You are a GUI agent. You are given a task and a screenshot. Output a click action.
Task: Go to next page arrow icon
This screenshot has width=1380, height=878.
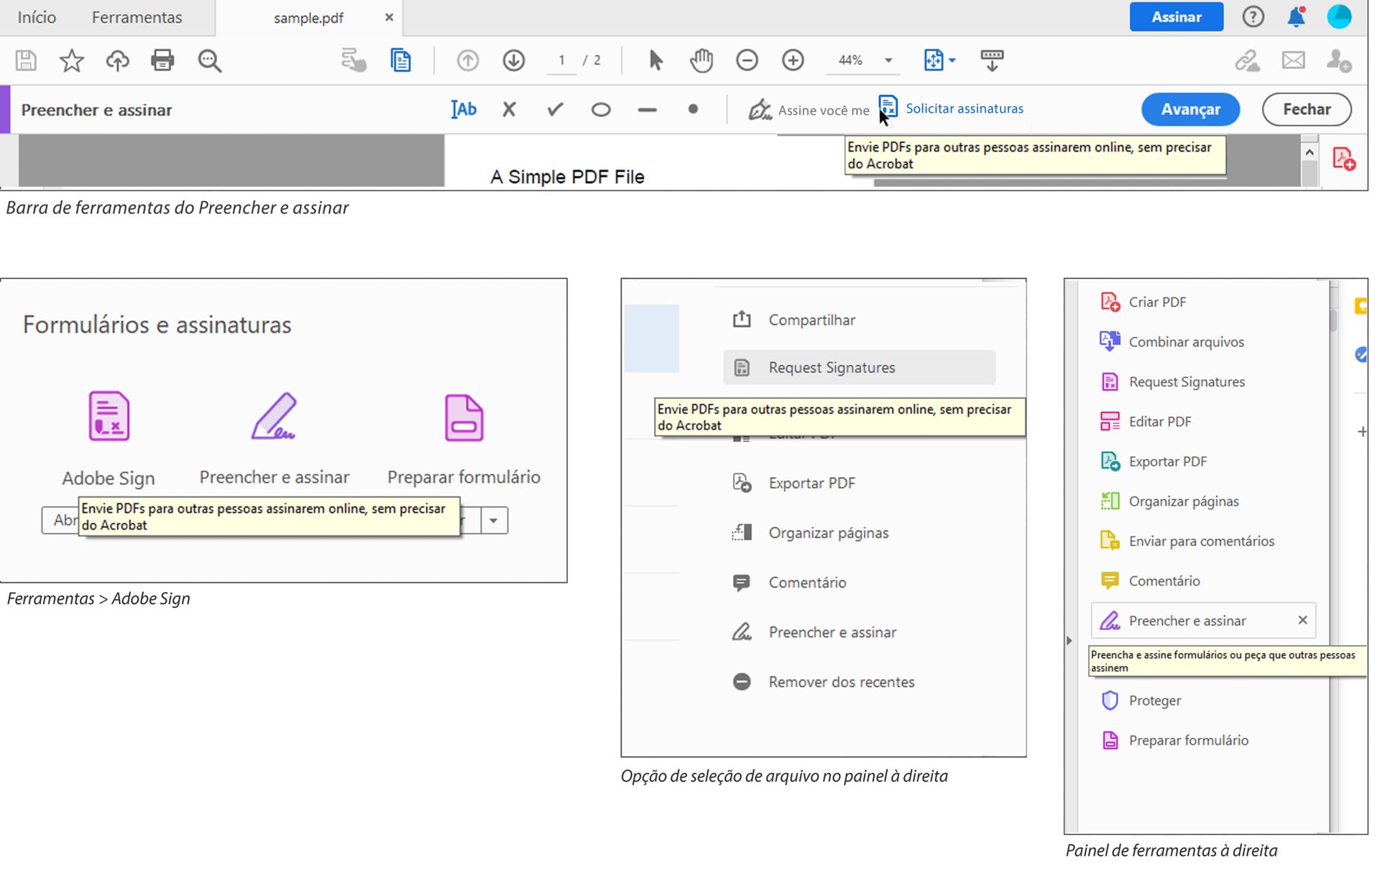(513, 60)
